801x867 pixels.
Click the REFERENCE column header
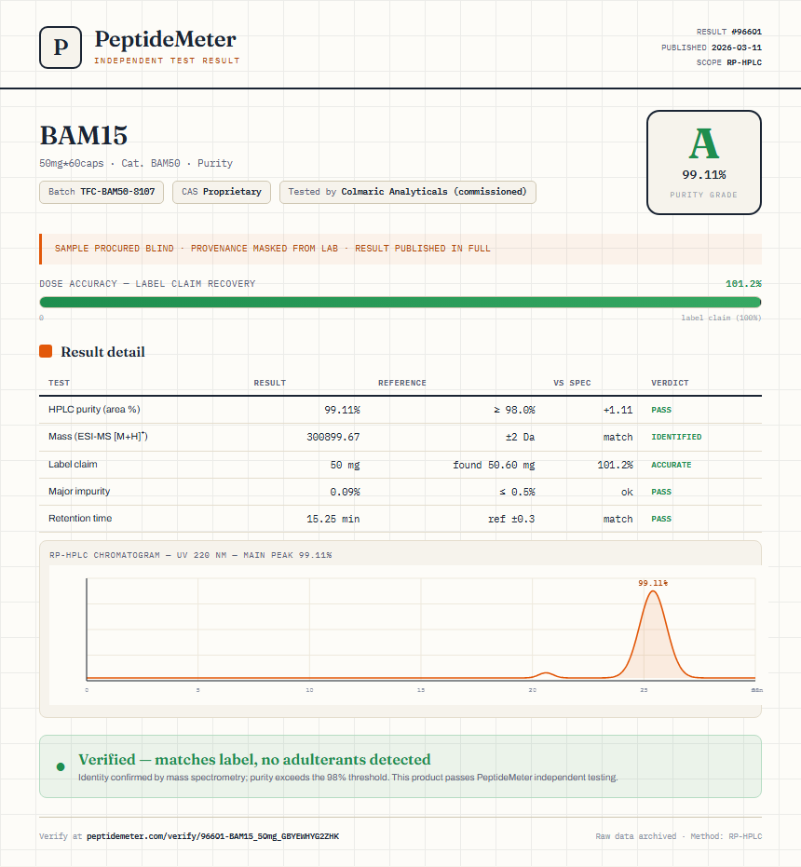[402, 383]
